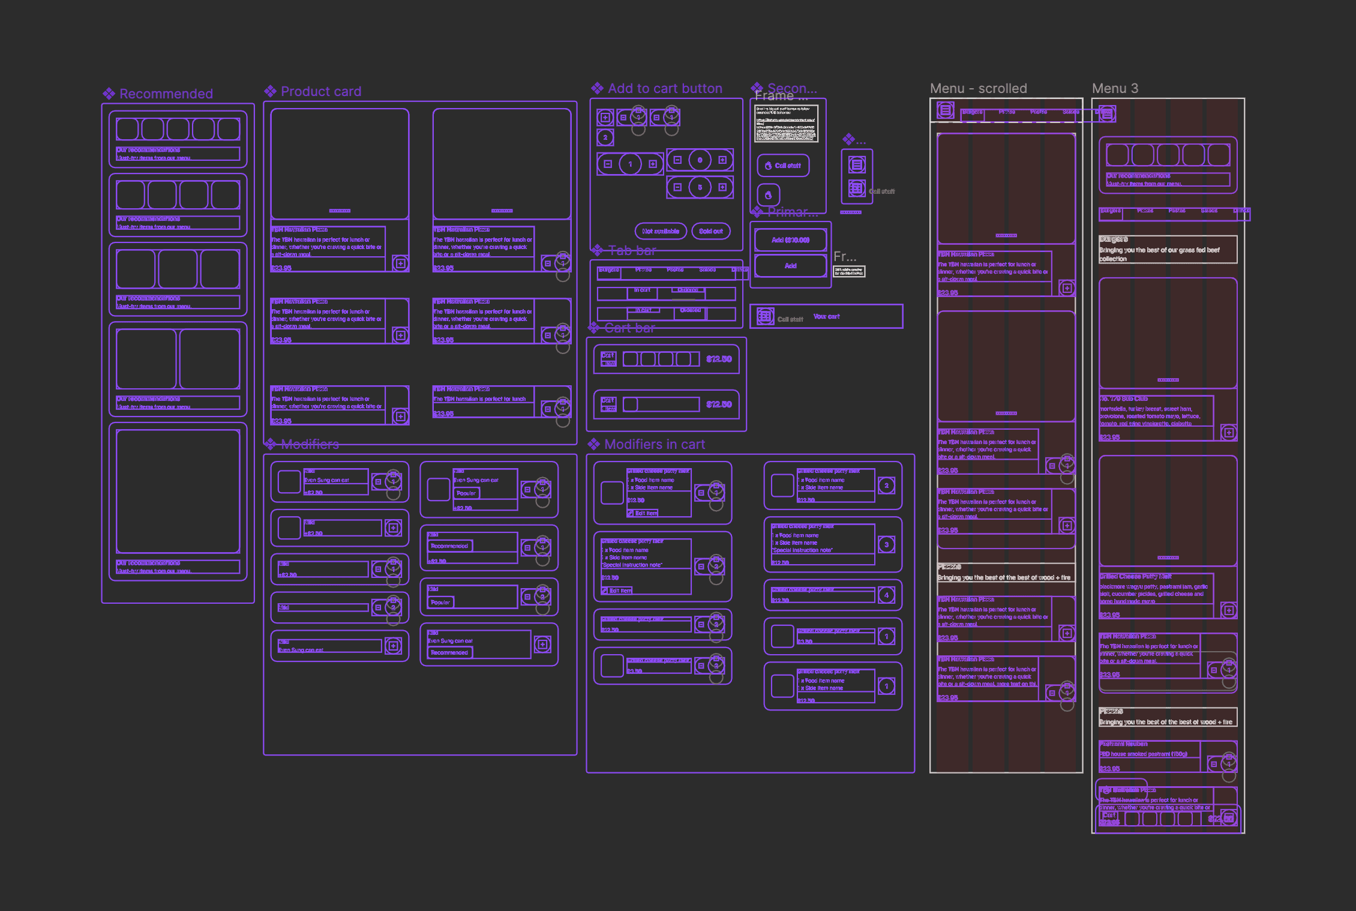Click the component diamond icon beside Product card
This screenshot has height=911, width=1356.
tap(270, 91)
